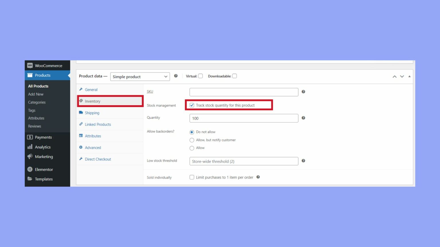This screenshot has height=247, width=440.
Task: Click the Linked Products chain icon
Action: tap(81, 124)
